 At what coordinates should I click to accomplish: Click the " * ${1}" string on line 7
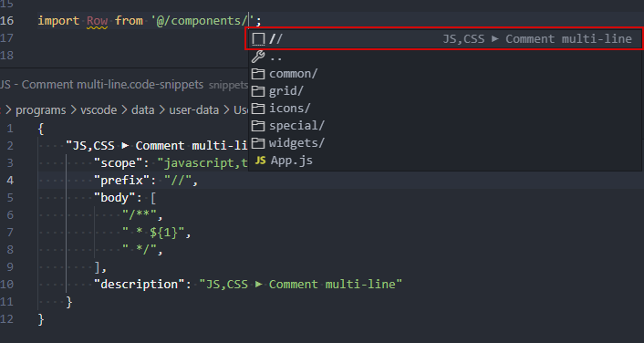(x=153, y=233)
